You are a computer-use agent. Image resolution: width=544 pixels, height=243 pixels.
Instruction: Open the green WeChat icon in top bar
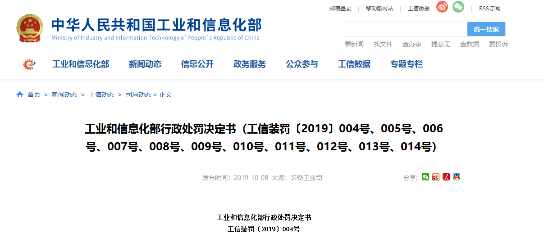pyautogui.click(x=458, y=7)
